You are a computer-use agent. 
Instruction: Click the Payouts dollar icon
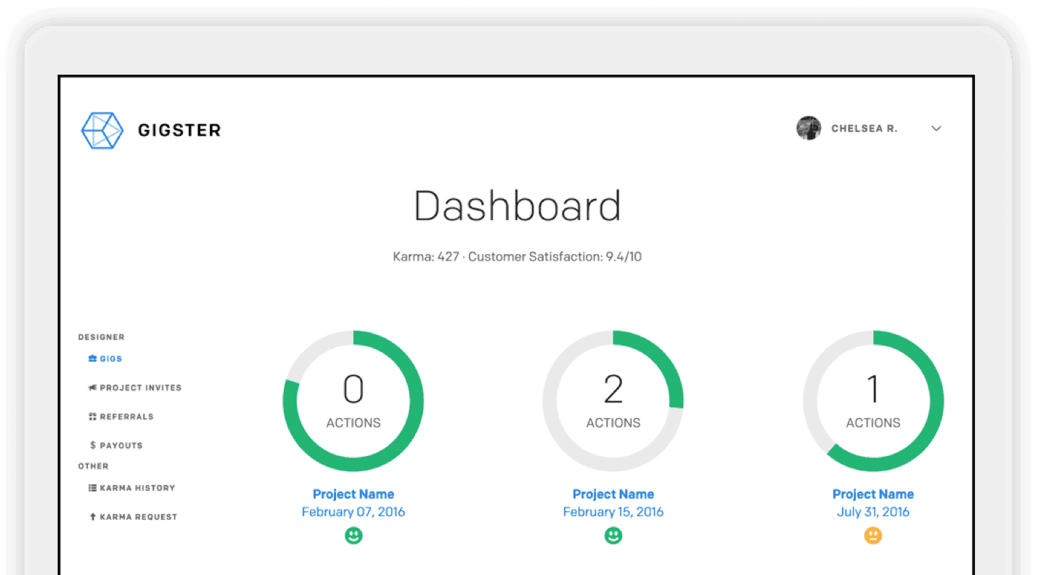coord(92,445)
